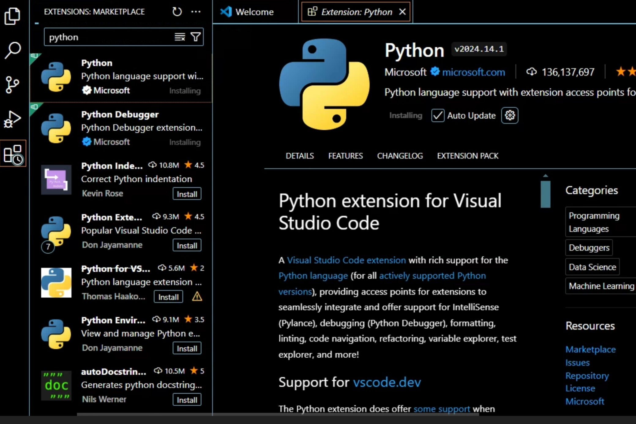Image resolution: width=636 pixels, height=424 pixels.
Task: Click the Python extension manage gear icon
Action: coord(510,115)
